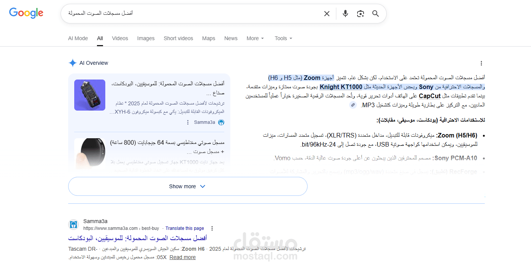Screen dimensions: 531x267
Task: Click Samma3a site favicon in search result
Action: [73, 225]
